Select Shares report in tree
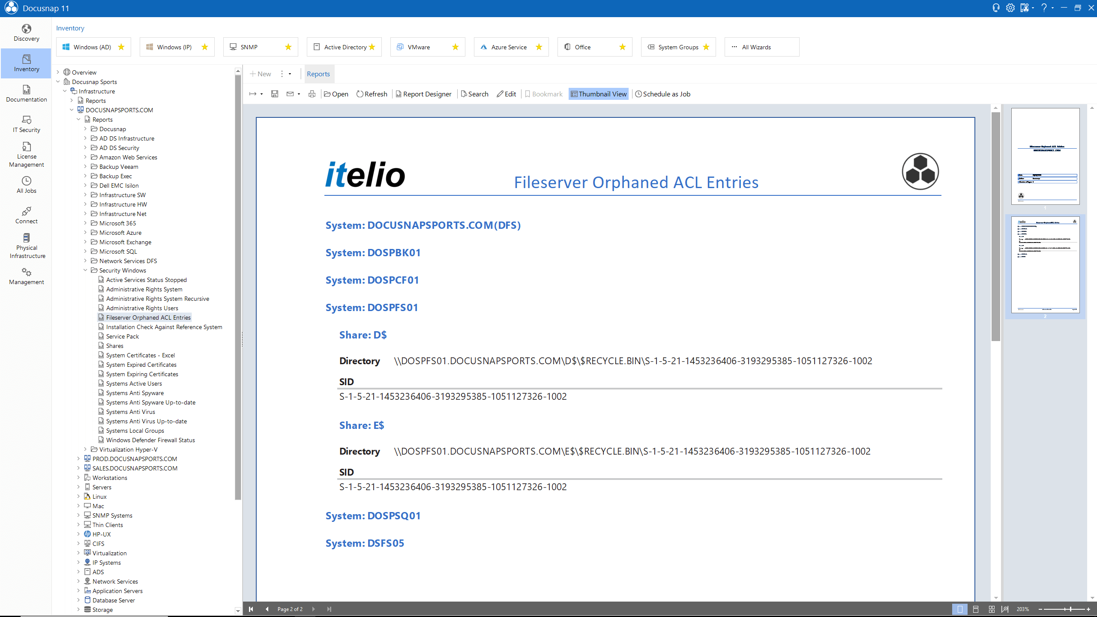The width and height of the screenshot is (1097, 617). (114, 345)
